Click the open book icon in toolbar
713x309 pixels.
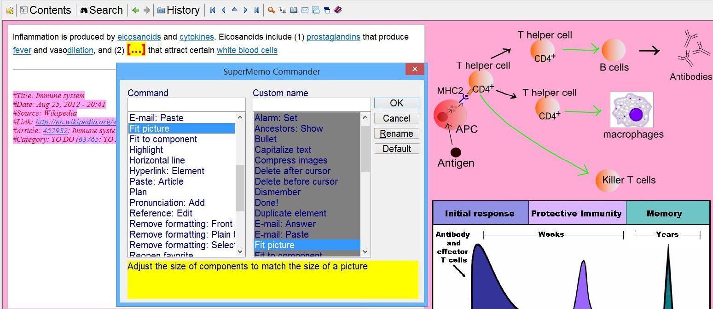[x=294, y=10]
